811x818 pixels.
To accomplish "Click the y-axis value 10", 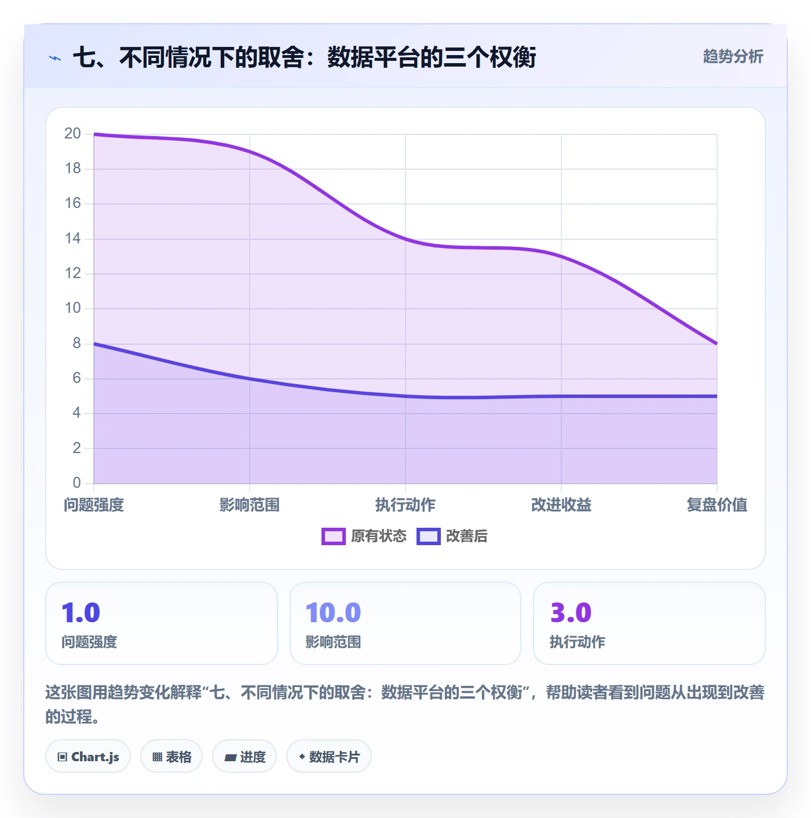I will tap(72, 308).
